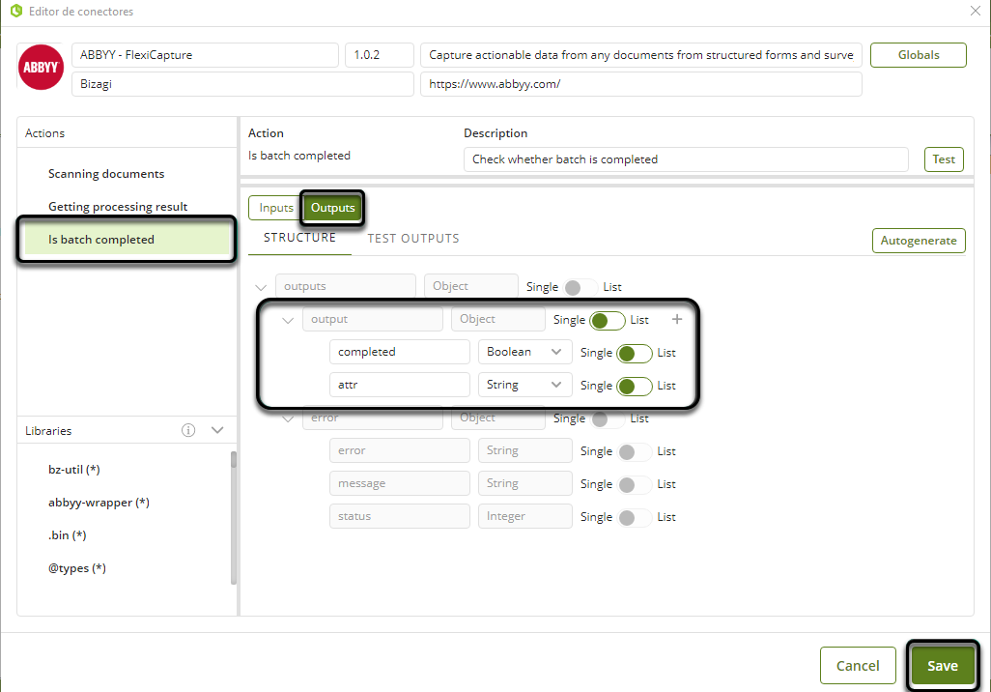Open the Boolean type dropdown for completed

pos(525,352)
